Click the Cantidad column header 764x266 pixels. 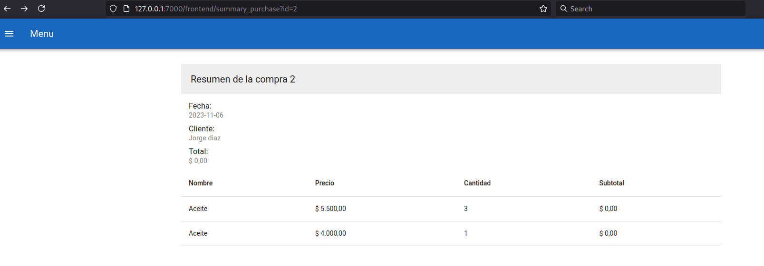[477, 183]
